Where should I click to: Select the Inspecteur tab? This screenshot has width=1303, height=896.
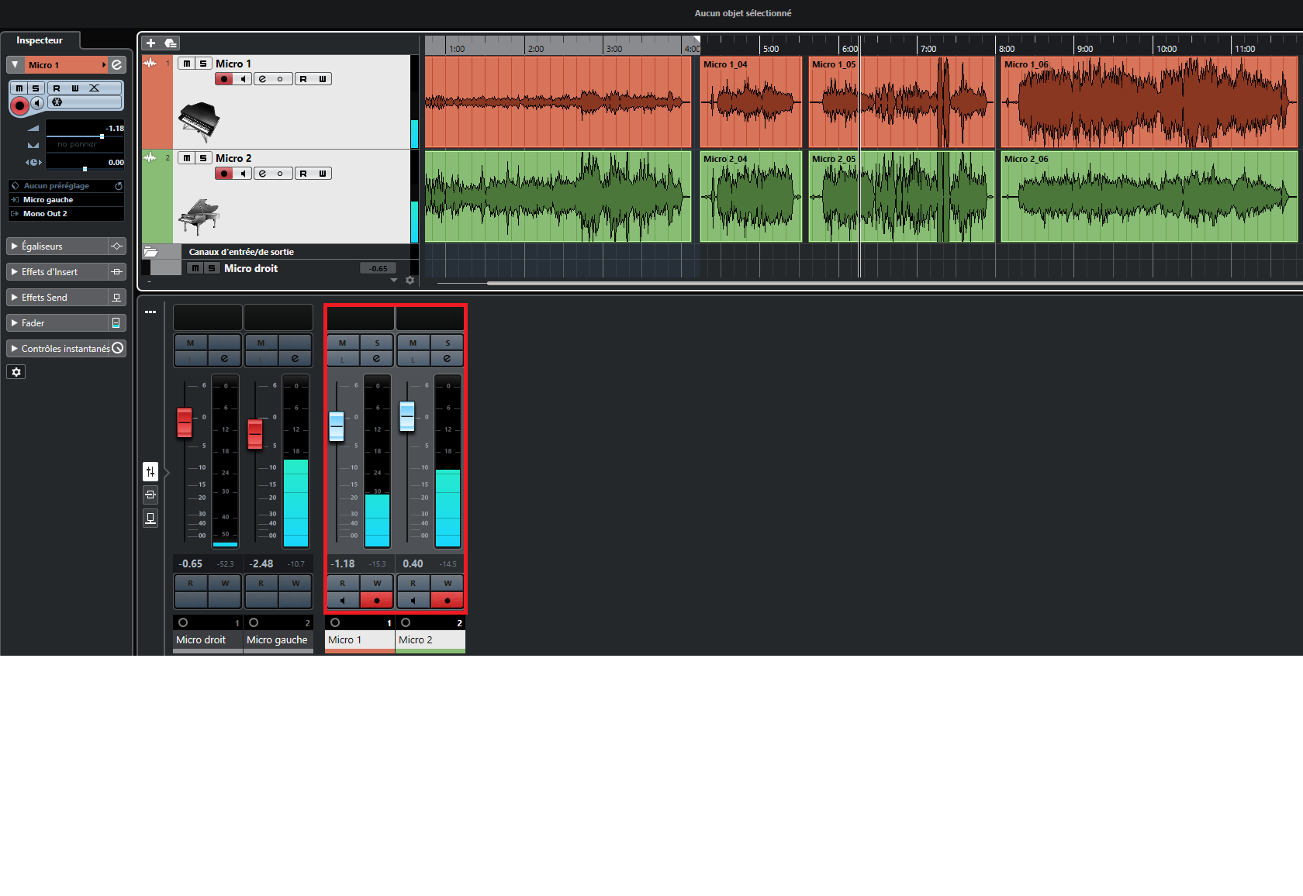pos(40,40)
